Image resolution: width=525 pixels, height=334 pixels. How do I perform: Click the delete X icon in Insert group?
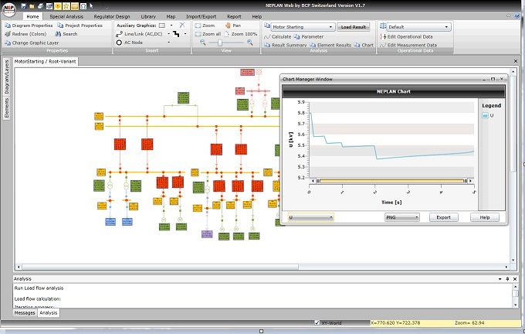182,26
